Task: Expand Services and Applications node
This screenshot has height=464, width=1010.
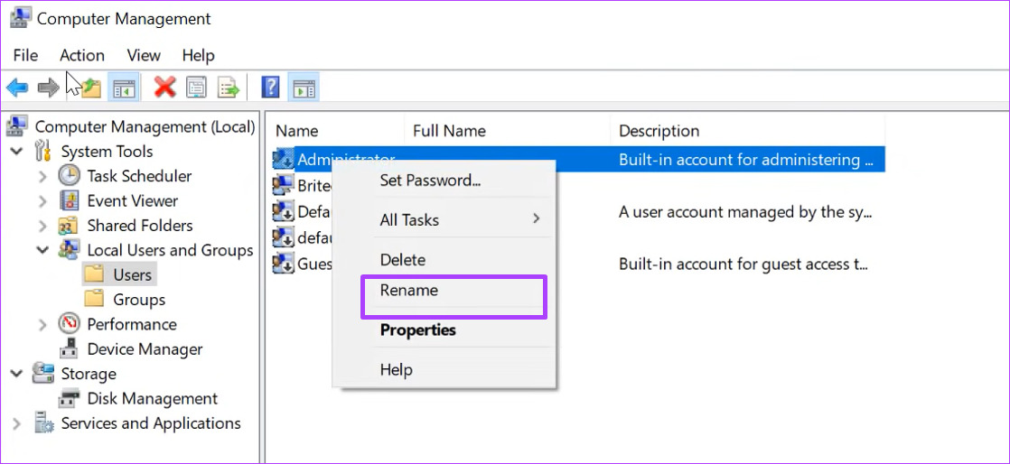Action: [x=17, y=424]
